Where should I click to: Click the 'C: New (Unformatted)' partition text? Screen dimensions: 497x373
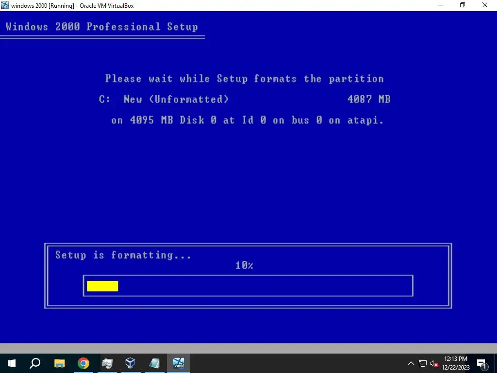(164, 99)
